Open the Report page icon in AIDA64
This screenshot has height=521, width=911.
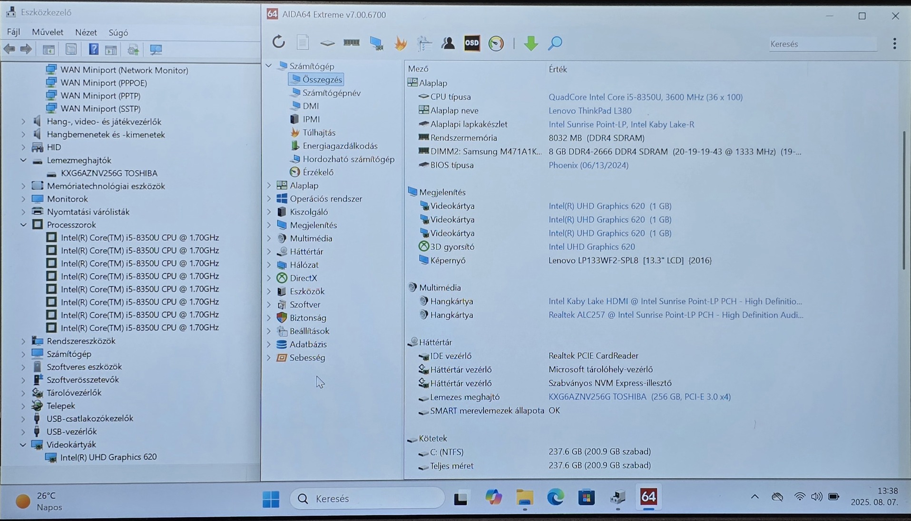click(x=303, y=43)
